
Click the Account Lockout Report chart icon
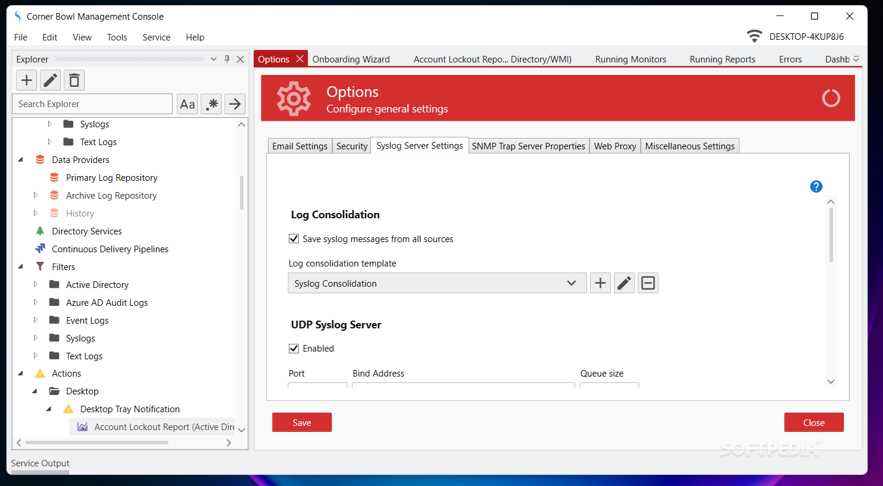point(83,427)
